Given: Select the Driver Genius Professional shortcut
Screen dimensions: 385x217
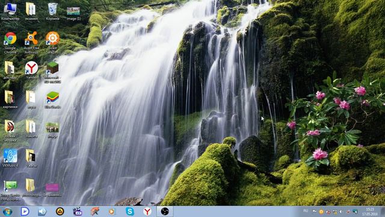Looking at the screenshot, I should (10, 190).
